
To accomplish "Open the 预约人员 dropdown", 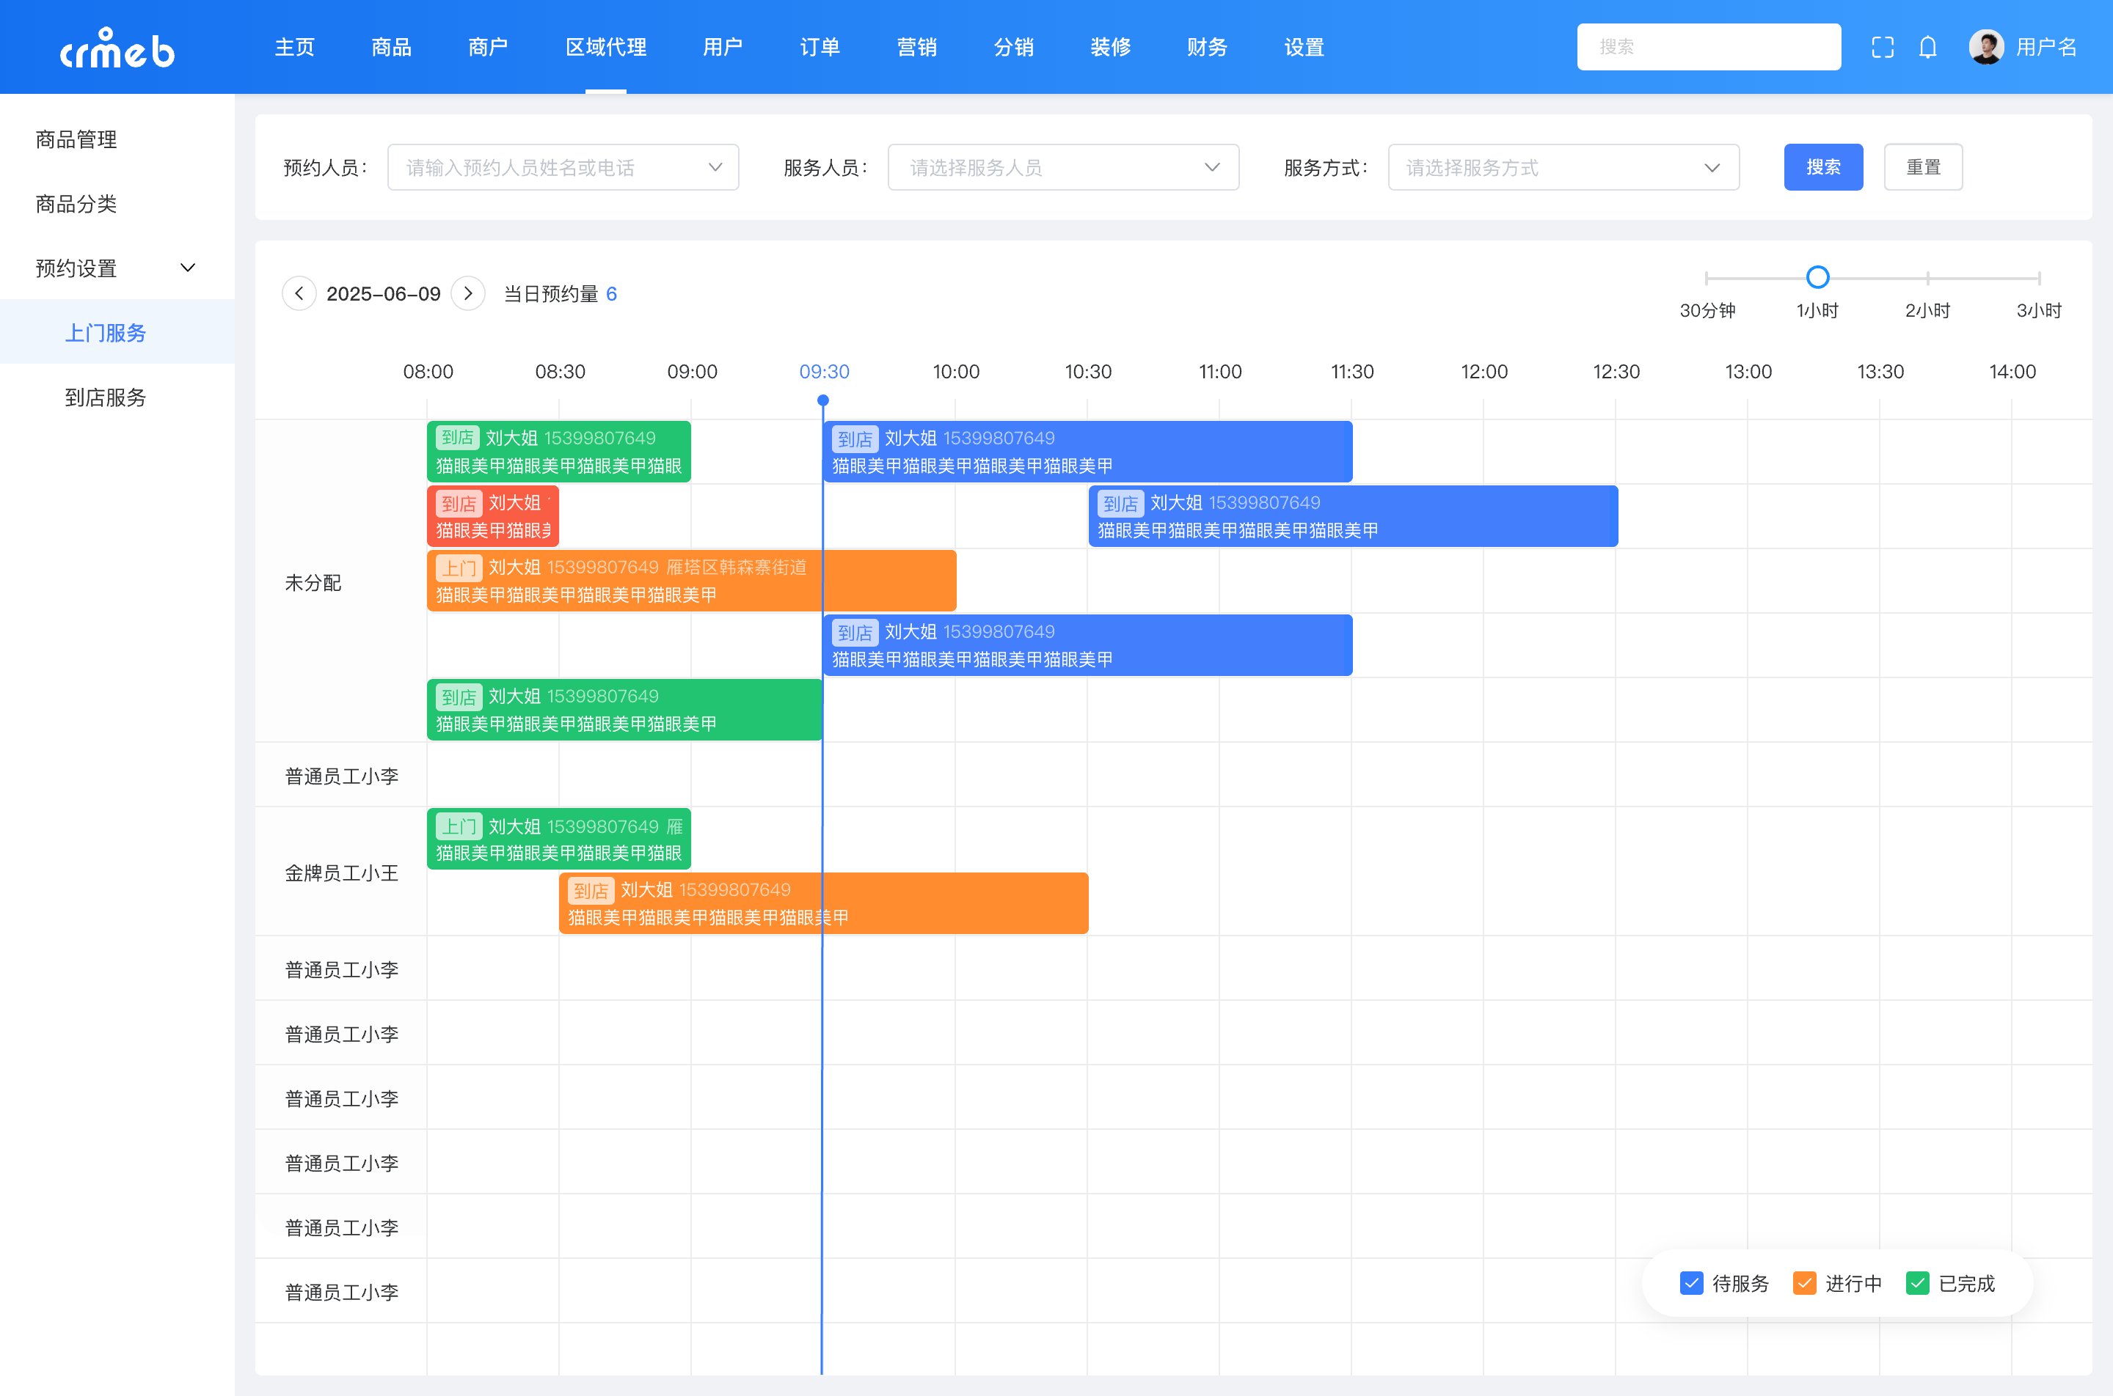I will pos(563,167).
